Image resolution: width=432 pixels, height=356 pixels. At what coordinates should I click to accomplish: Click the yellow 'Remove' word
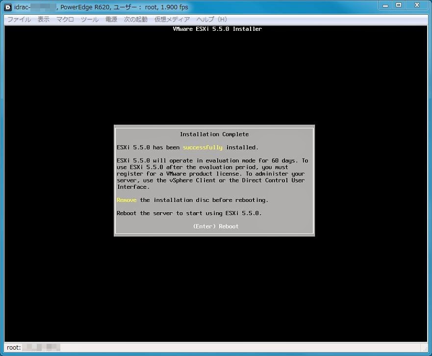click(127, 200)
